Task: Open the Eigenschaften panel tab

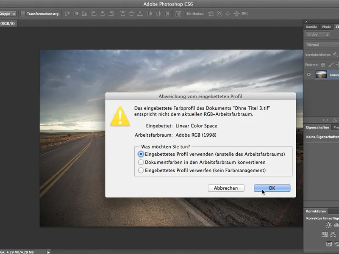Action: [317, 127]
